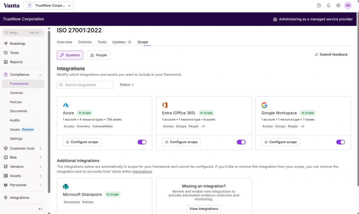Screen dimensions: 359x214
Task: Open the Status filter dropdown
Action: coord(127,85)
